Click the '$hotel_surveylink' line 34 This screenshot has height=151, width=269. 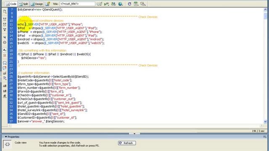53,110
